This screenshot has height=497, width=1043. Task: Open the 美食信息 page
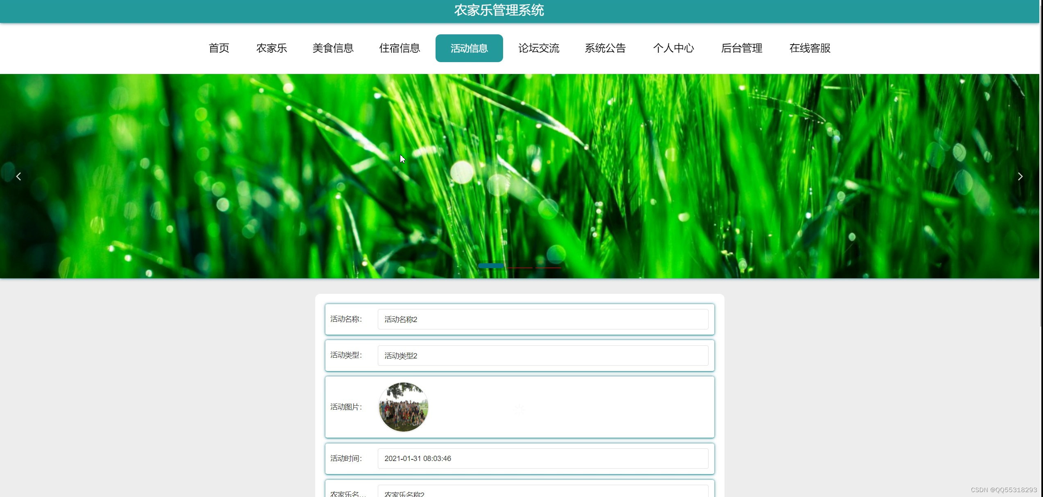[x=333, y=48]
